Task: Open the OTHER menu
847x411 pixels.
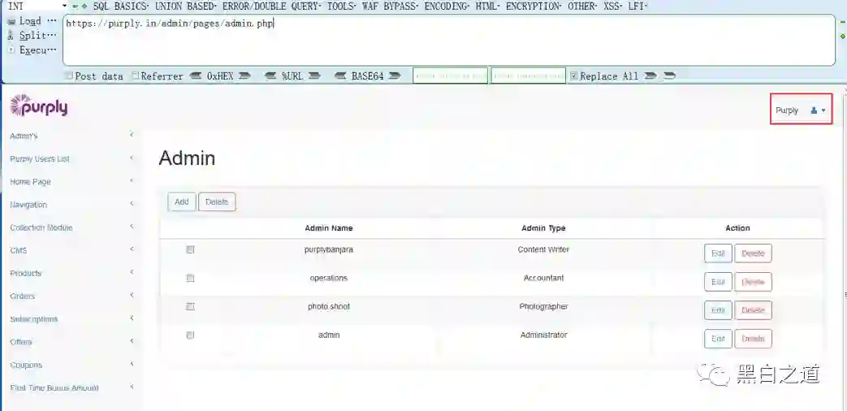Action: click(x=581, y=6)
